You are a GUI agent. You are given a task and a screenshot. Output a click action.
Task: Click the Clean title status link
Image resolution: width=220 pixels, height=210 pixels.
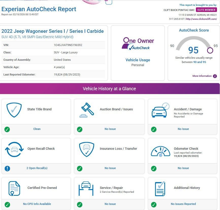37,129
